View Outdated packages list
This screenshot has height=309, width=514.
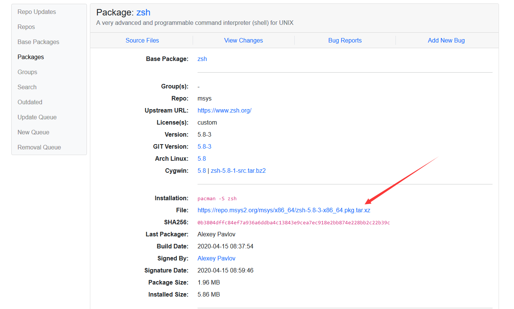[30, 102]
